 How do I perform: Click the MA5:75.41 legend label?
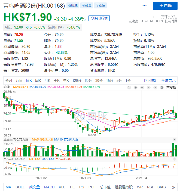point(20,87)
